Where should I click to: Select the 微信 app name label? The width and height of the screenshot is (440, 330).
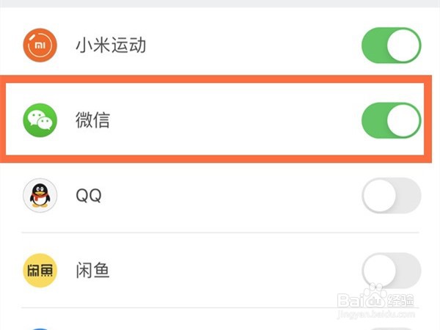coord(92,120)
